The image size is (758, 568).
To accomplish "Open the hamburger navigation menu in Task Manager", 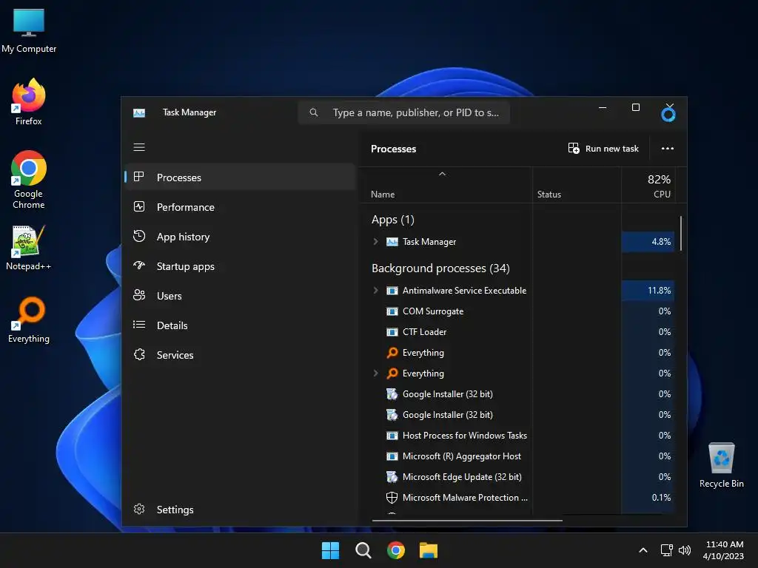I will click(139, 147).
